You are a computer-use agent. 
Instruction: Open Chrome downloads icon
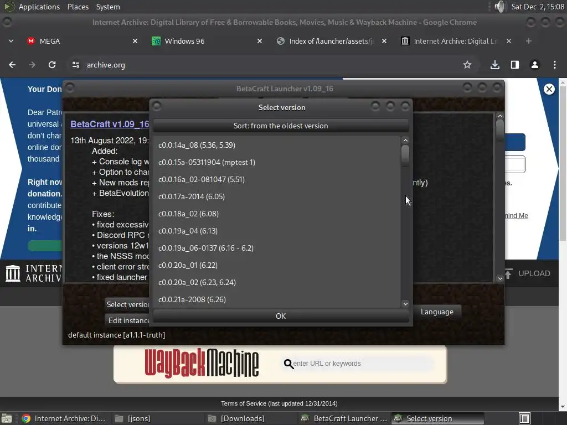pyautogui.click(x=494, y=65)
